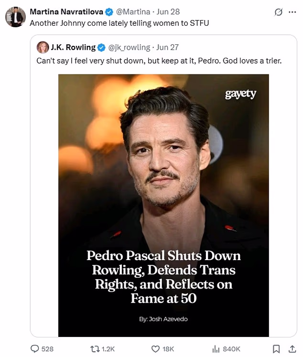The image size is (303, 357).
Task: Click the retweet icon
Action: coord(96,349)
